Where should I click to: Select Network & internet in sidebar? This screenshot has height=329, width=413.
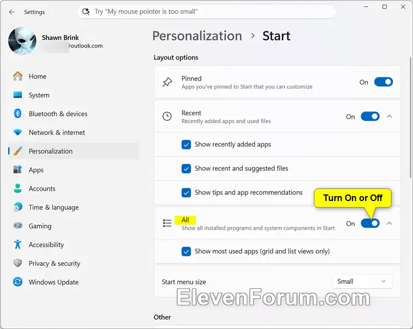pos(73,132)
